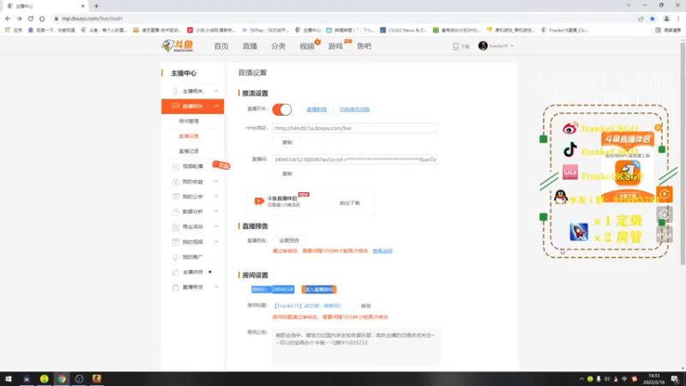
Task: Select 房间管理 in the sidebar
Action: coord(189,121)
